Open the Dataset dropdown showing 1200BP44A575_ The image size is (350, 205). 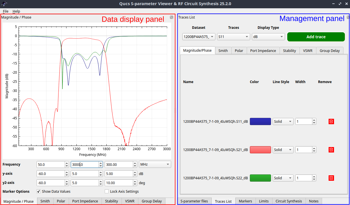(x=199, y=37)
